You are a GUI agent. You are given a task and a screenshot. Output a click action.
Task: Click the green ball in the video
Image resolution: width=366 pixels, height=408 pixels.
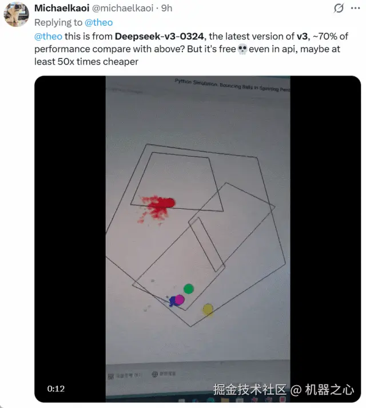coord(189,289)
